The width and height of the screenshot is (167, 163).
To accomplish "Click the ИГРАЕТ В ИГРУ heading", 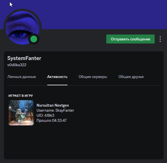I will (21, 96).
